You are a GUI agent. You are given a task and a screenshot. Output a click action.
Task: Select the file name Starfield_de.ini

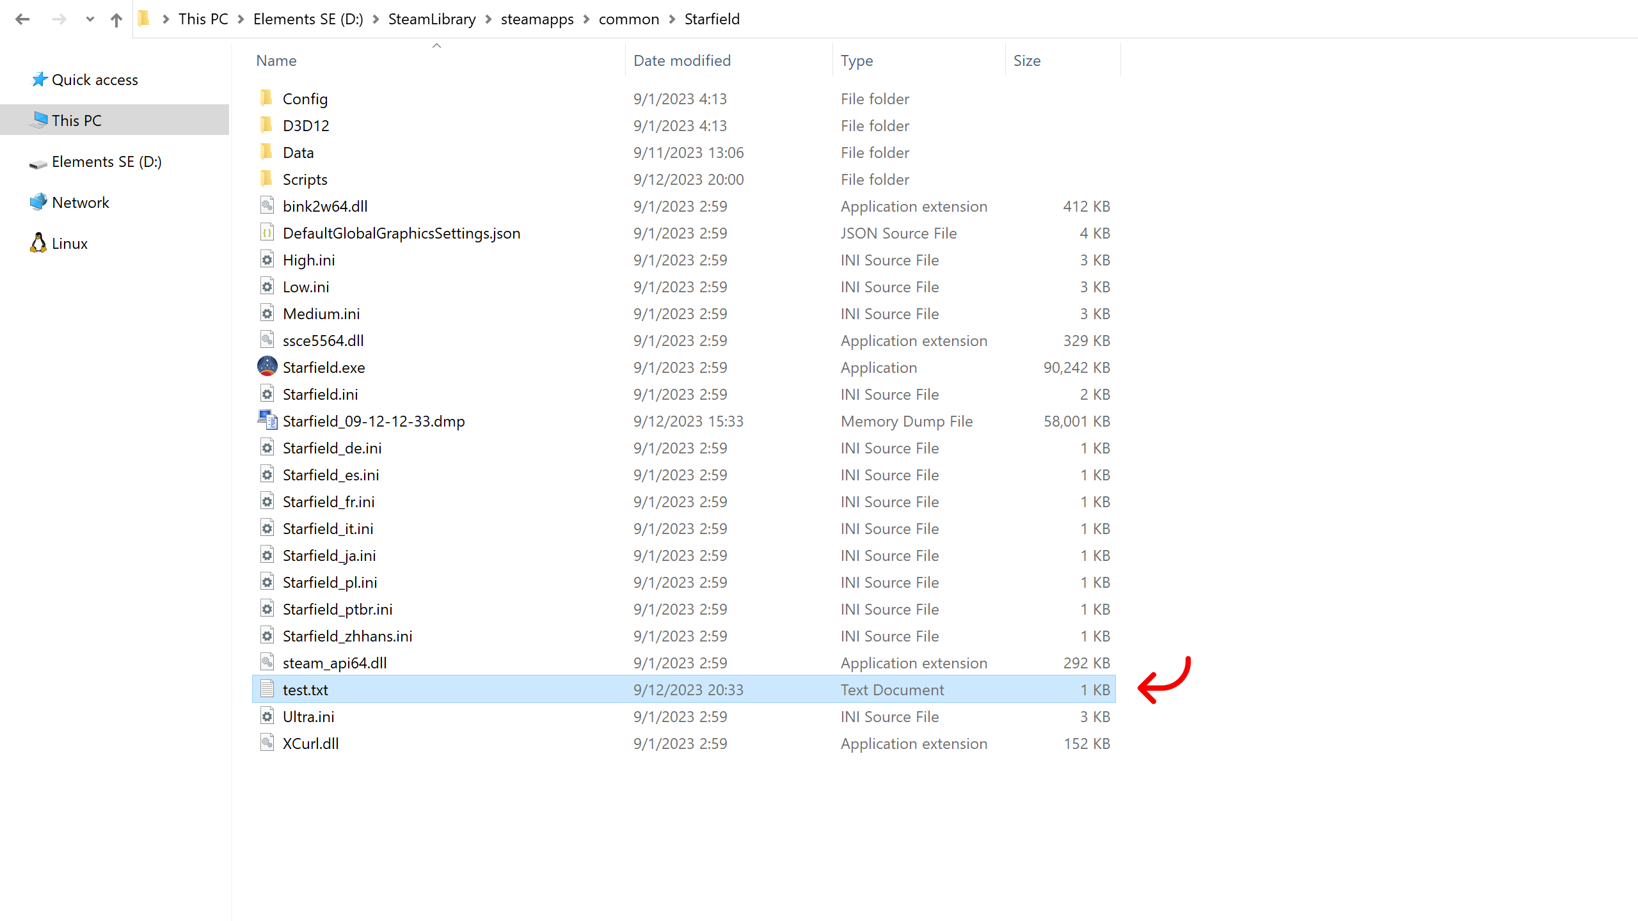click(332, 448)
